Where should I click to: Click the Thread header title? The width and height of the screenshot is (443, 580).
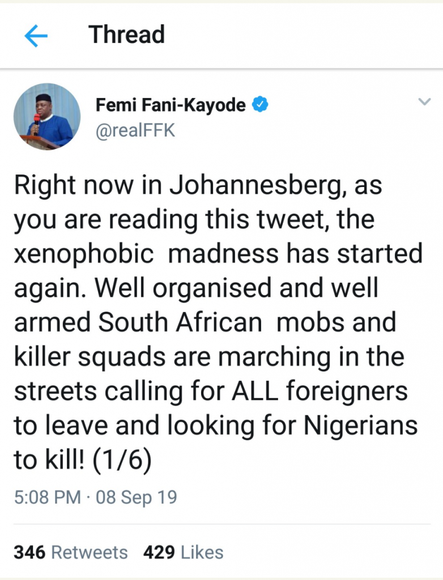[126, 35]
